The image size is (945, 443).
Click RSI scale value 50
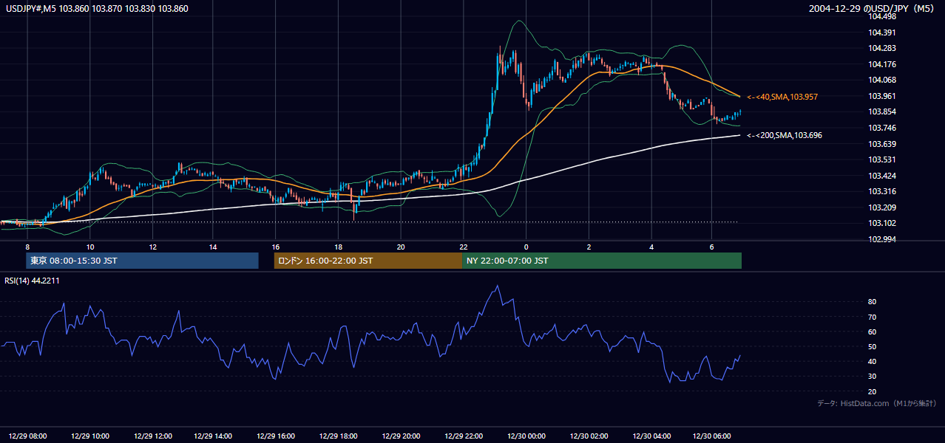(873, 346)
